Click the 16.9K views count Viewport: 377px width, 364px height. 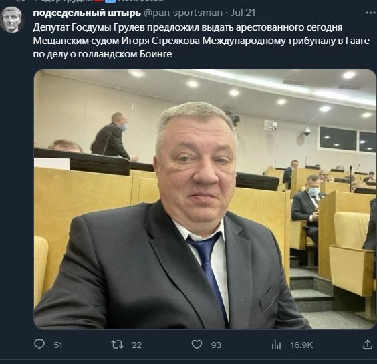(x=301, y=345)
